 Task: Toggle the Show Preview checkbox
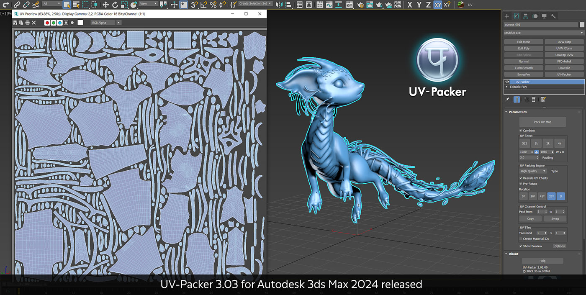pos(521,246)
